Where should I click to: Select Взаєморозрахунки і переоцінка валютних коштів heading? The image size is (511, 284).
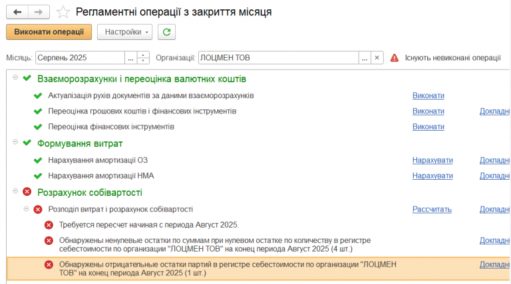click(x=142, y=79)
